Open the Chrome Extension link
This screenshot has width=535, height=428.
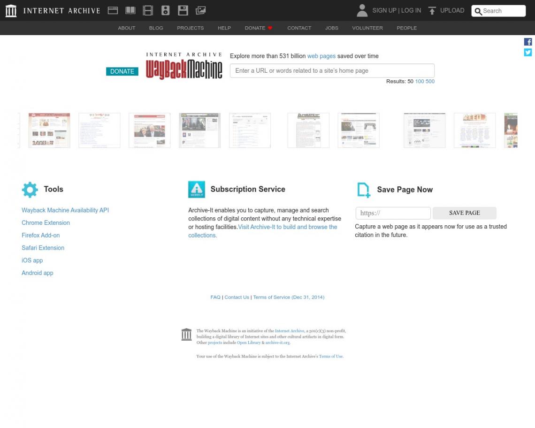click(46, 223)
